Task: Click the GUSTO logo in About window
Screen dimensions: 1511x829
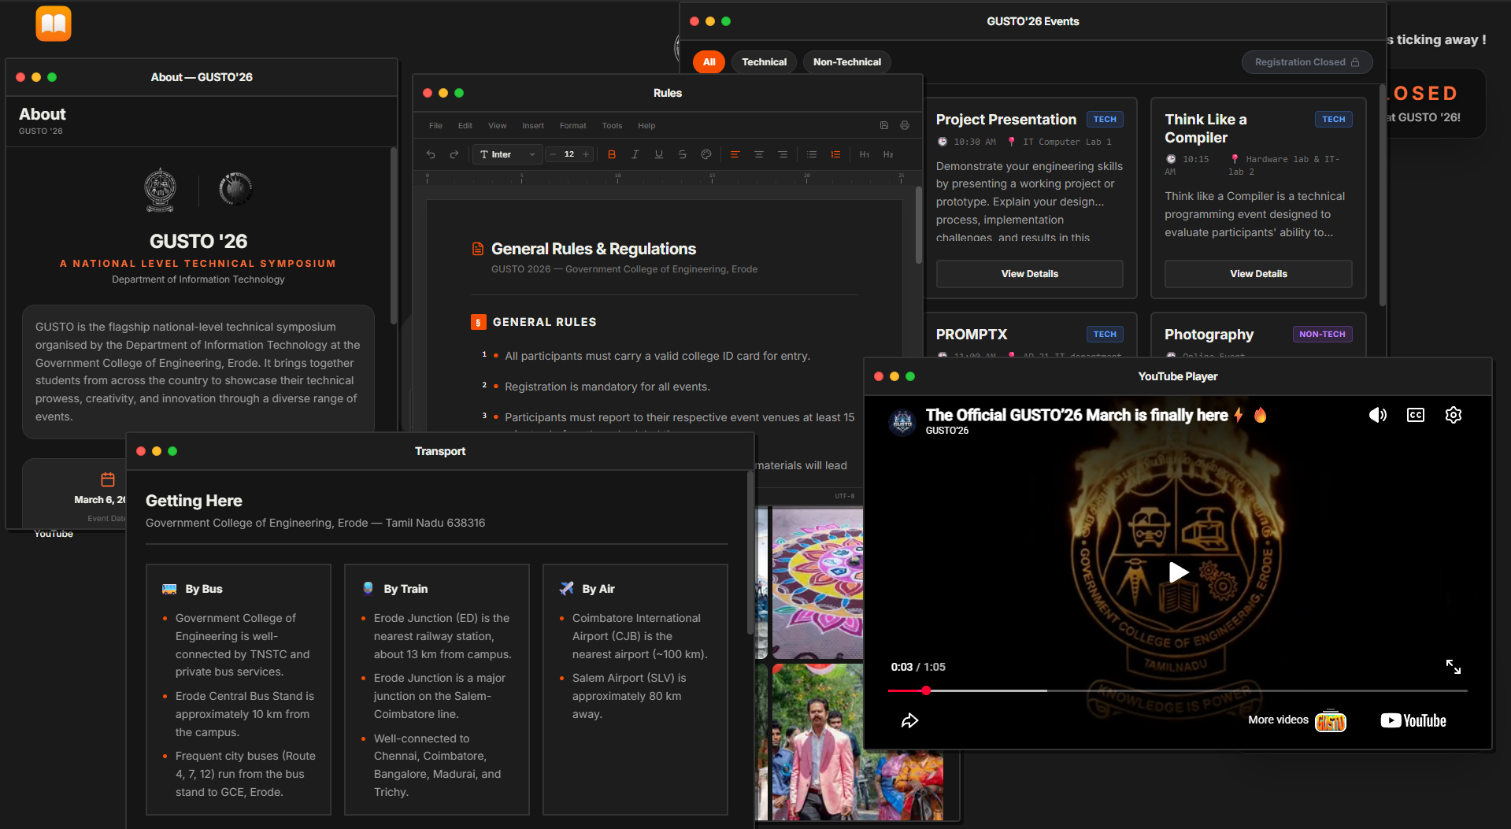Action: coord(235,189)
